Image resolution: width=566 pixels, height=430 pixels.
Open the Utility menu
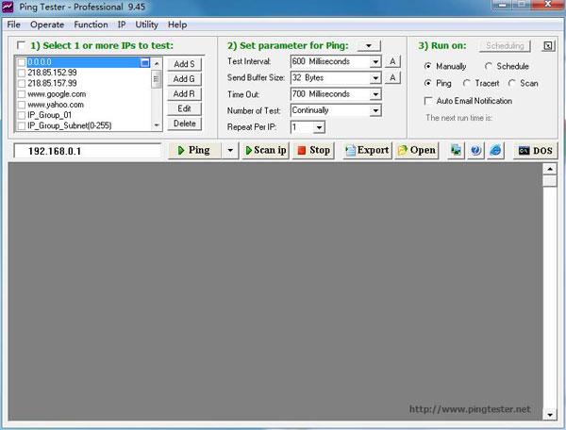(x=146, y=25)
